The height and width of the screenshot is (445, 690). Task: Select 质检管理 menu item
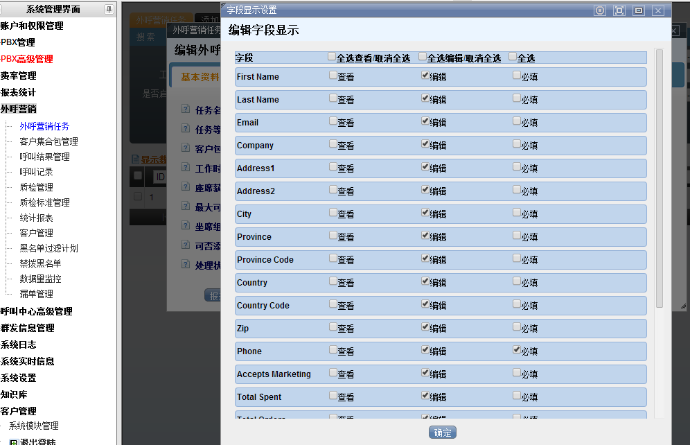pos(36,187)
